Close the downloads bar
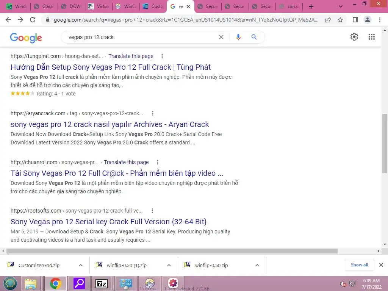Viewport: 388px width, 291px height. 381,265
